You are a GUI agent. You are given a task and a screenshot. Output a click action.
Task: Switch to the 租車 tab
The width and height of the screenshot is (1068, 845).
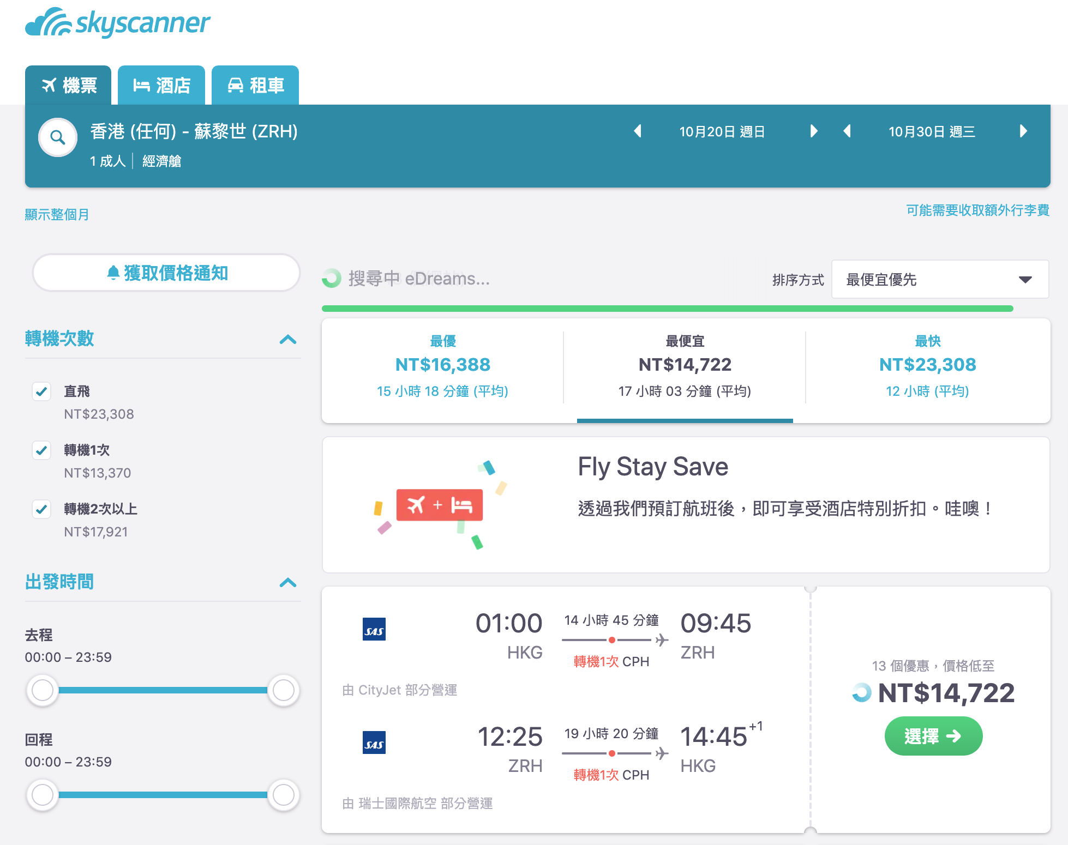click(x=255, y=85)
